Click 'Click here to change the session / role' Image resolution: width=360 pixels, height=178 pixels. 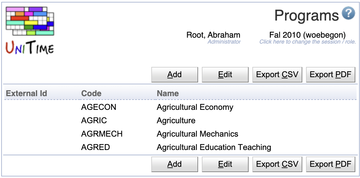coord(308,42)
